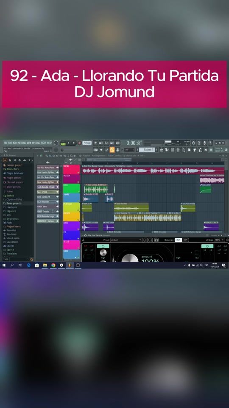Open the Windows Start menu
Image resolution: width=229 pixels, height=408 pixels.
(x=4, y=265)
